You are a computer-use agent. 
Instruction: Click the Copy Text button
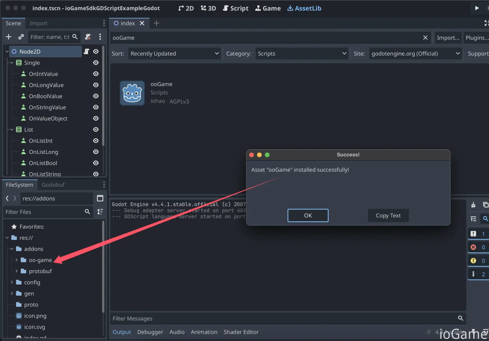click(x=388, y=215)
